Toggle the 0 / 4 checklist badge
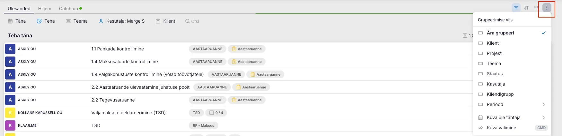 coord(216,113)
